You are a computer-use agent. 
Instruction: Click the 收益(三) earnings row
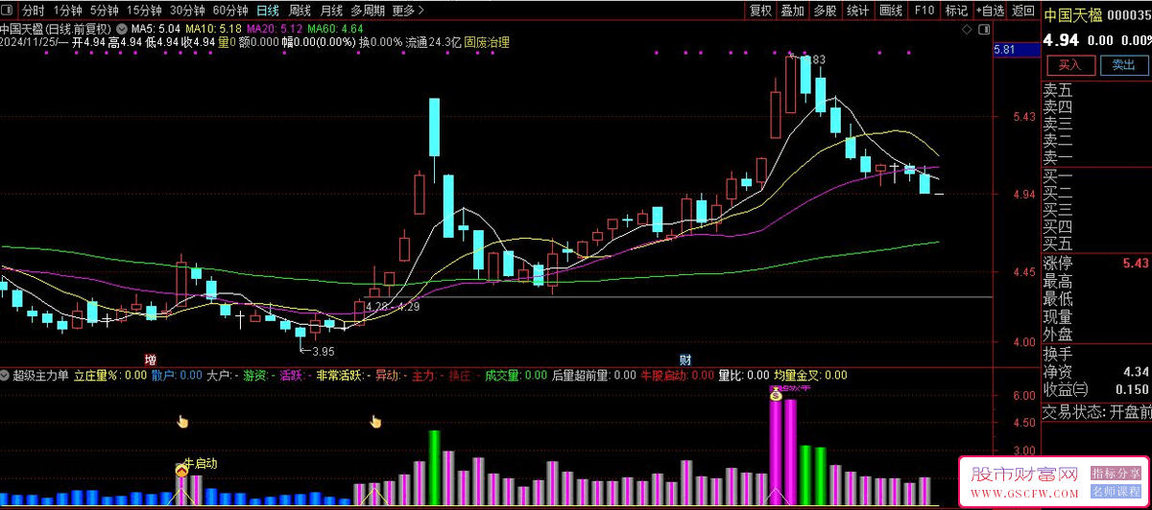pos(1096,389)
